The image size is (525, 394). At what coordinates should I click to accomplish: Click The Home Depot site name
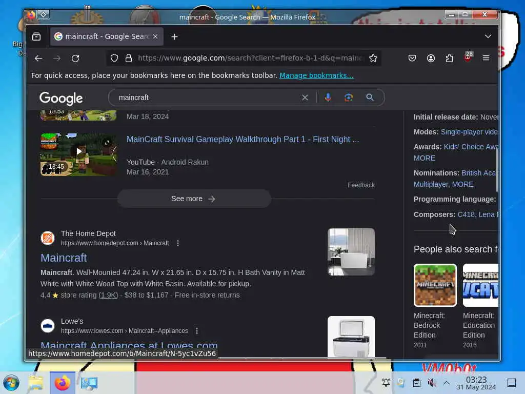(88, 233)
